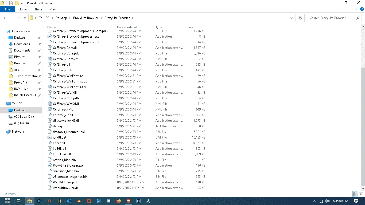Launch Firefox from the taskbar
The image size is (365, 205).
(x=119, y=201)
